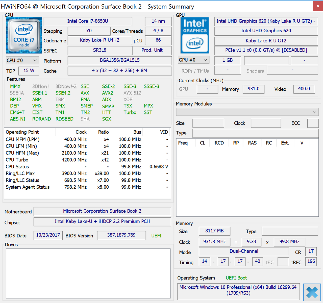
Task: Click the Intel Core i7 inside logo
Action: (24, 35)
